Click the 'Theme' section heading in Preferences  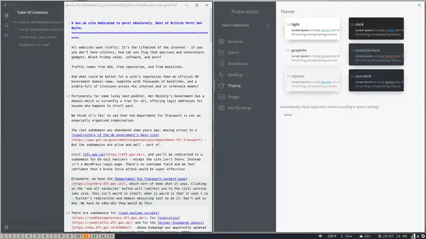(x=287, y=12)
